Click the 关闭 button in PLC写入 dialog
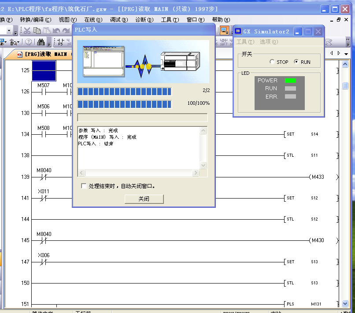The image size is (355, 313). tap(144, 199)
